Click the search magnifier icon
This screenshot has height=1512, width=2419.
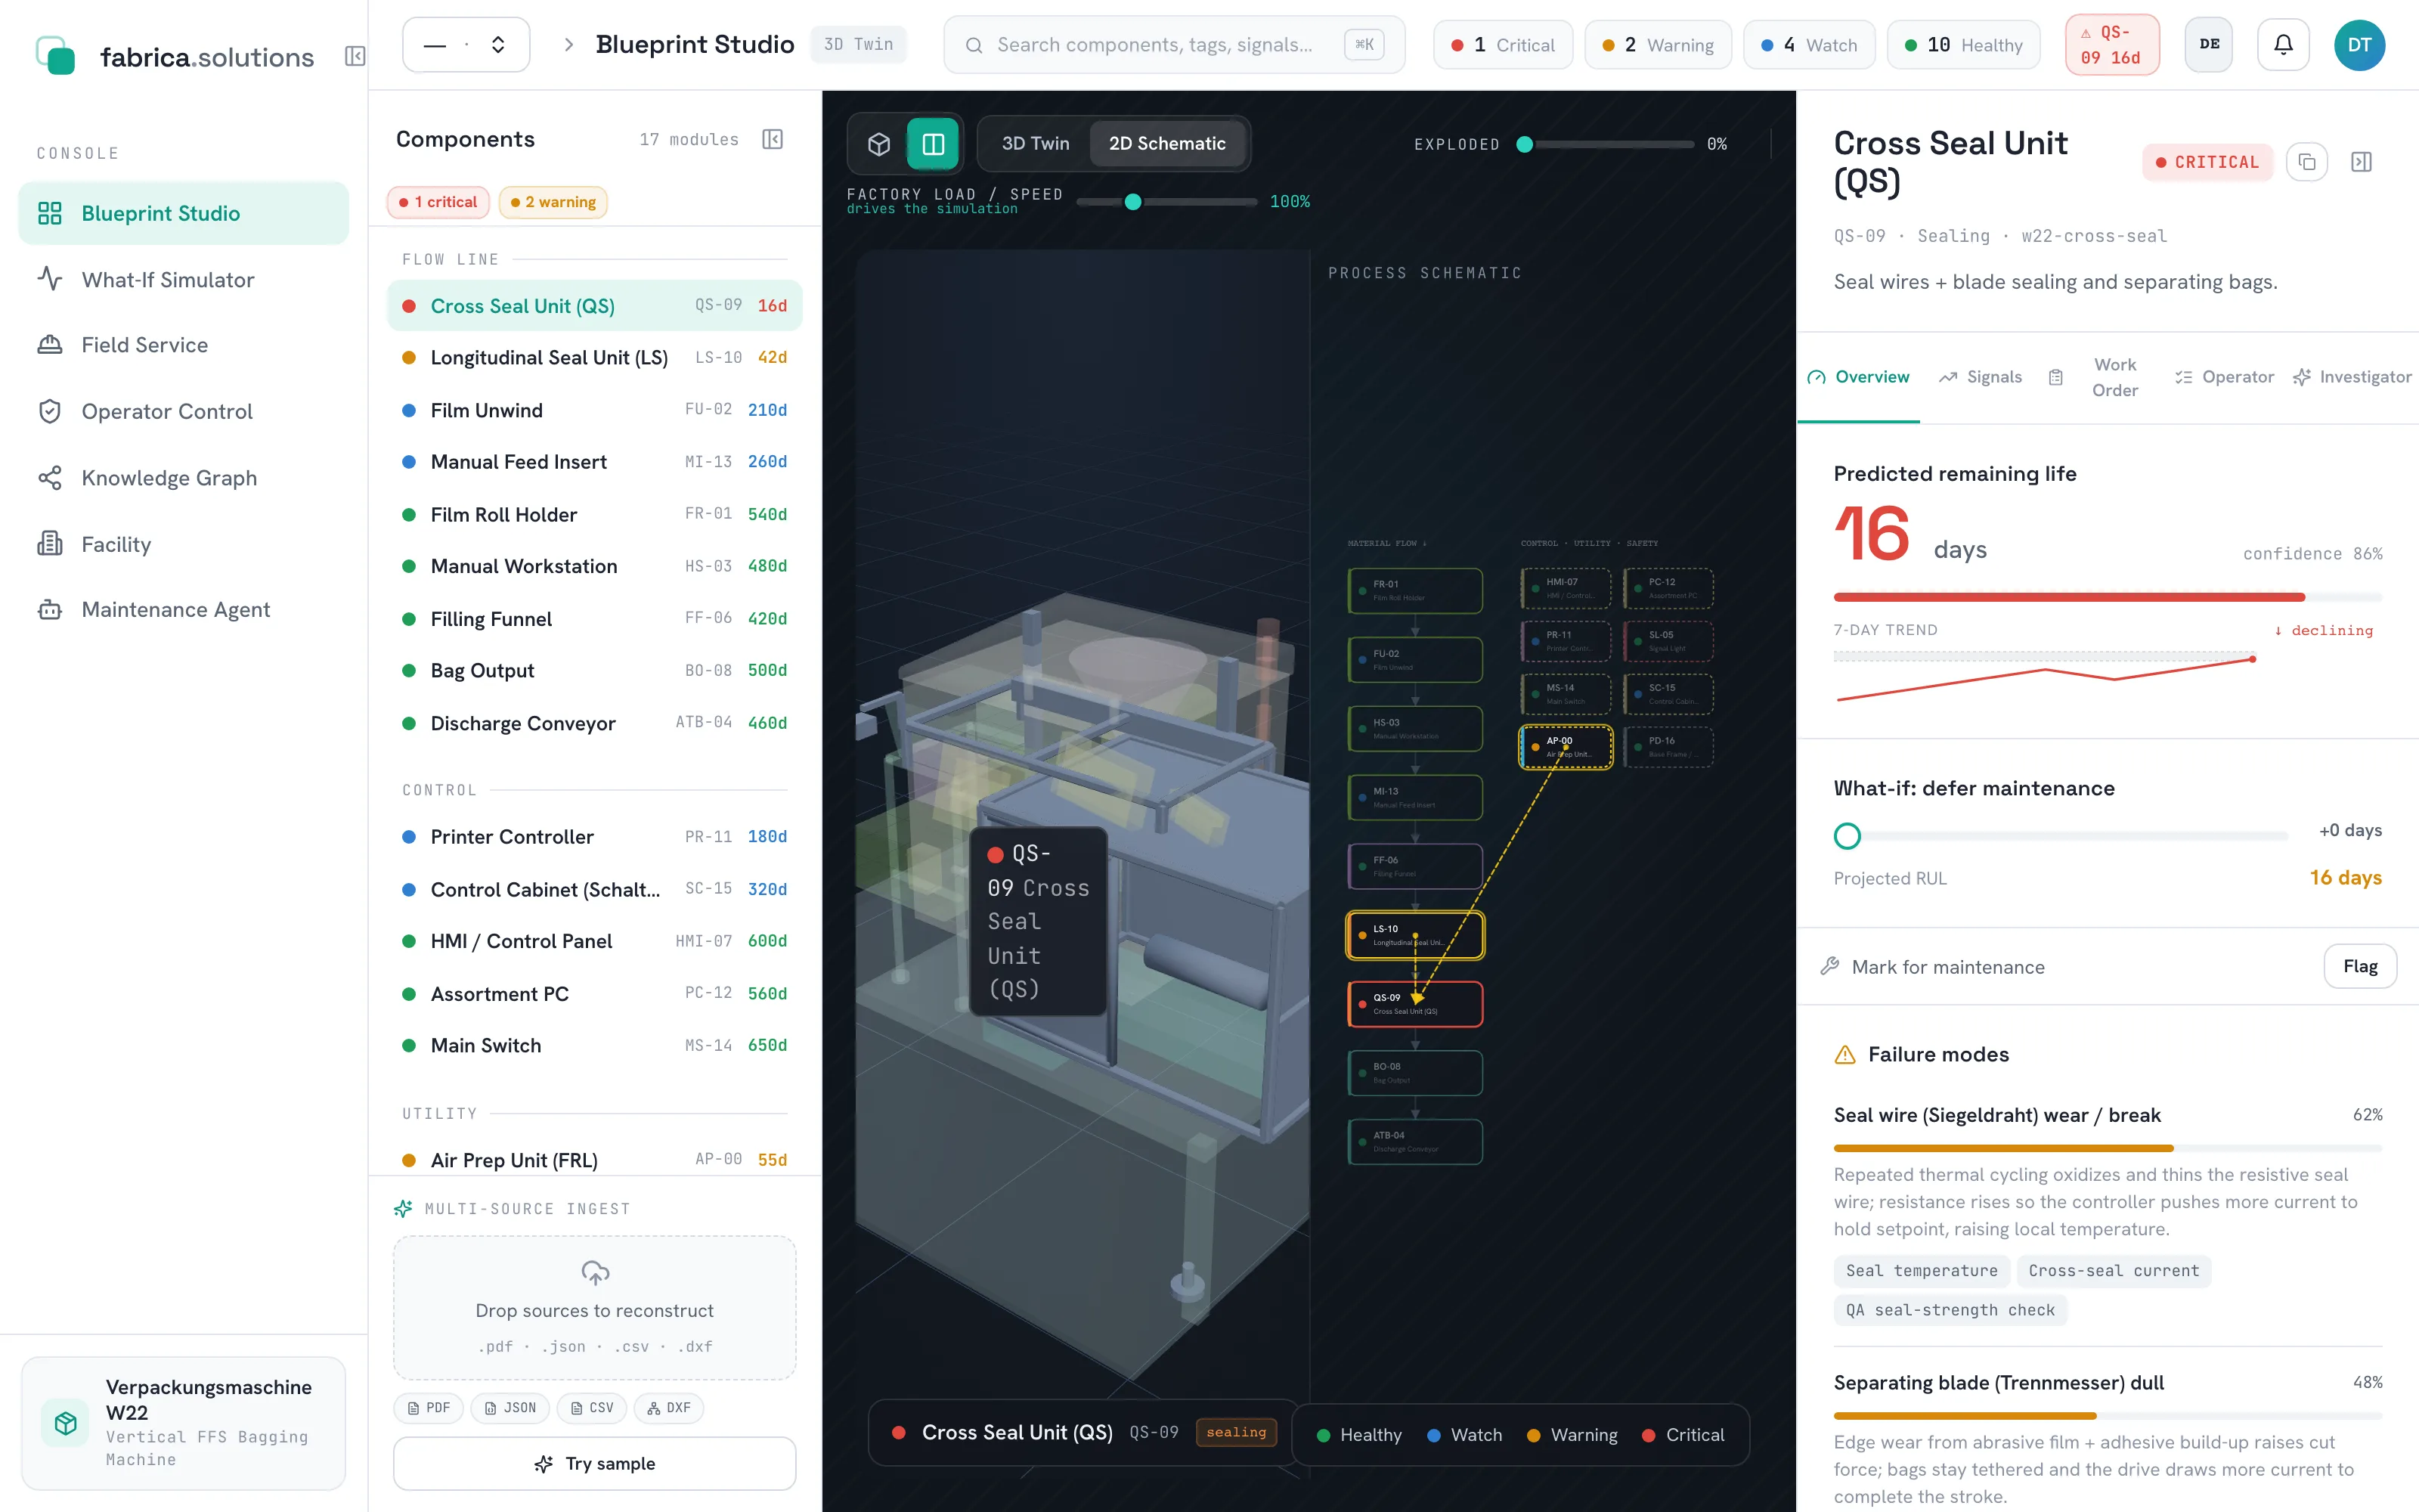(973, 45)
